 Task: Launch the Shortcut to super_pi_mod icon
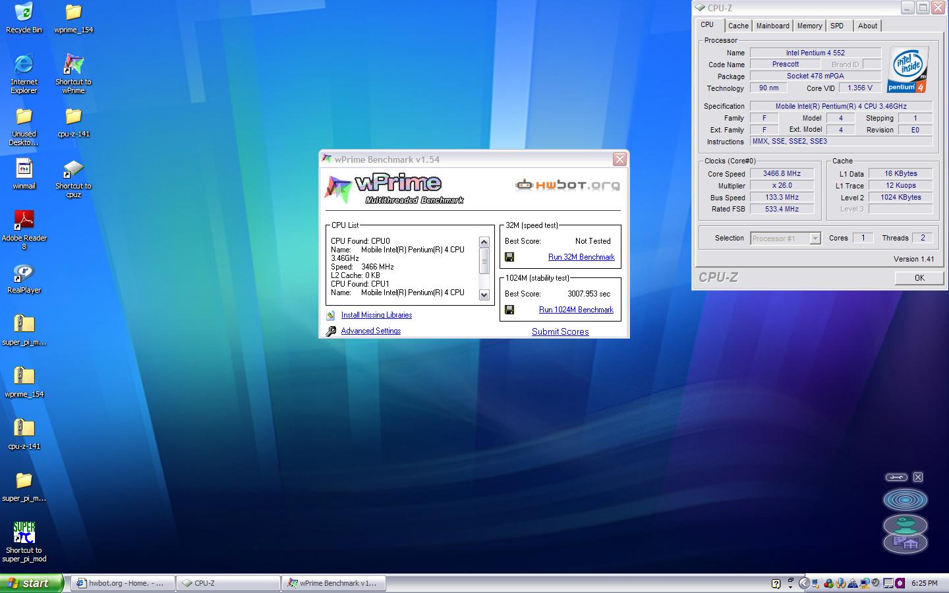pyautogui.click(x=24, y=542)
